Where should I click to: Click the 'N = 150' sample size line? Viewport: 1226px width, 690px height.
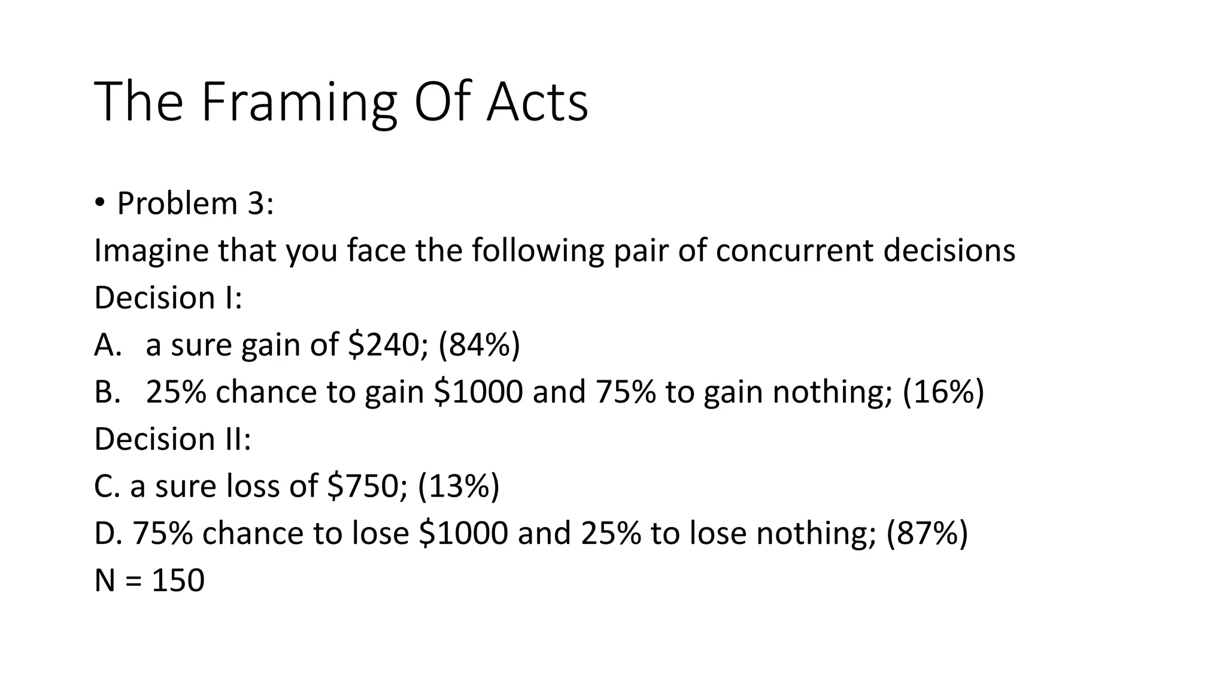(x=150, y=580)
